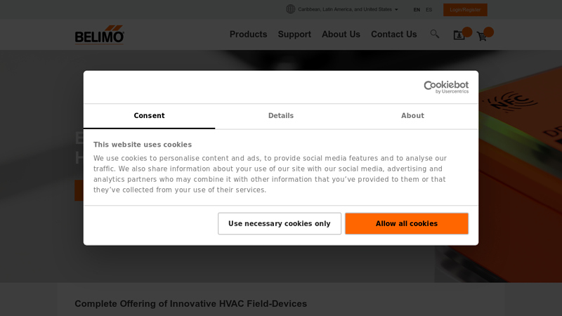Click Allow all cookies button
This screenshot has width=562, height=316.
(x=406, y=224)
